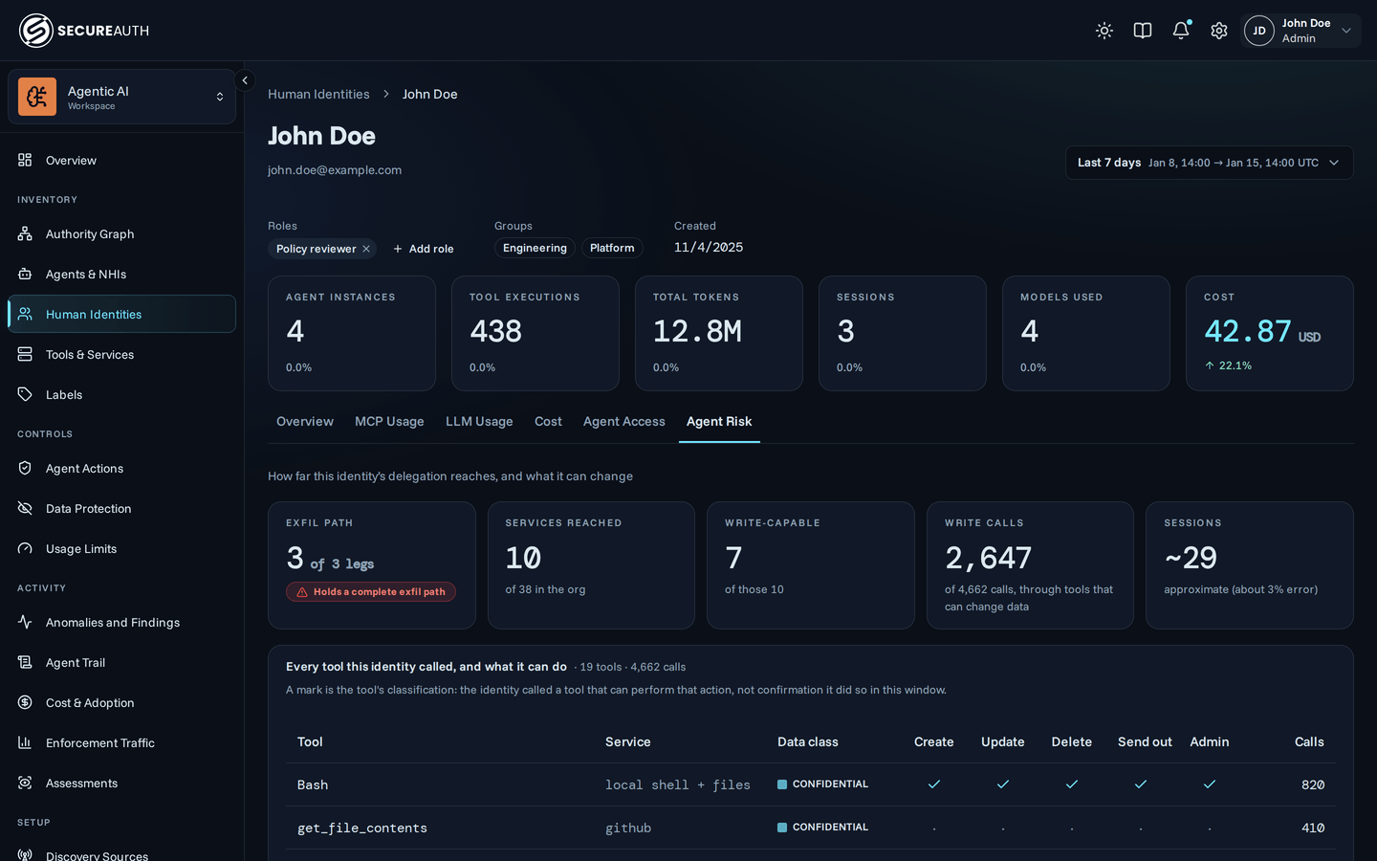
Task: Click the Add role button
Action: [424, 249]
